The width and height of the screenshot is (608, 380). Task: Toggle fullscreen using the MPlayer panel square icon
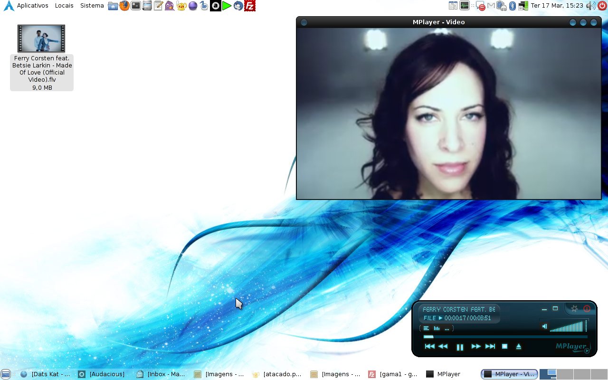pyautogui.click(x=555, y=309)
